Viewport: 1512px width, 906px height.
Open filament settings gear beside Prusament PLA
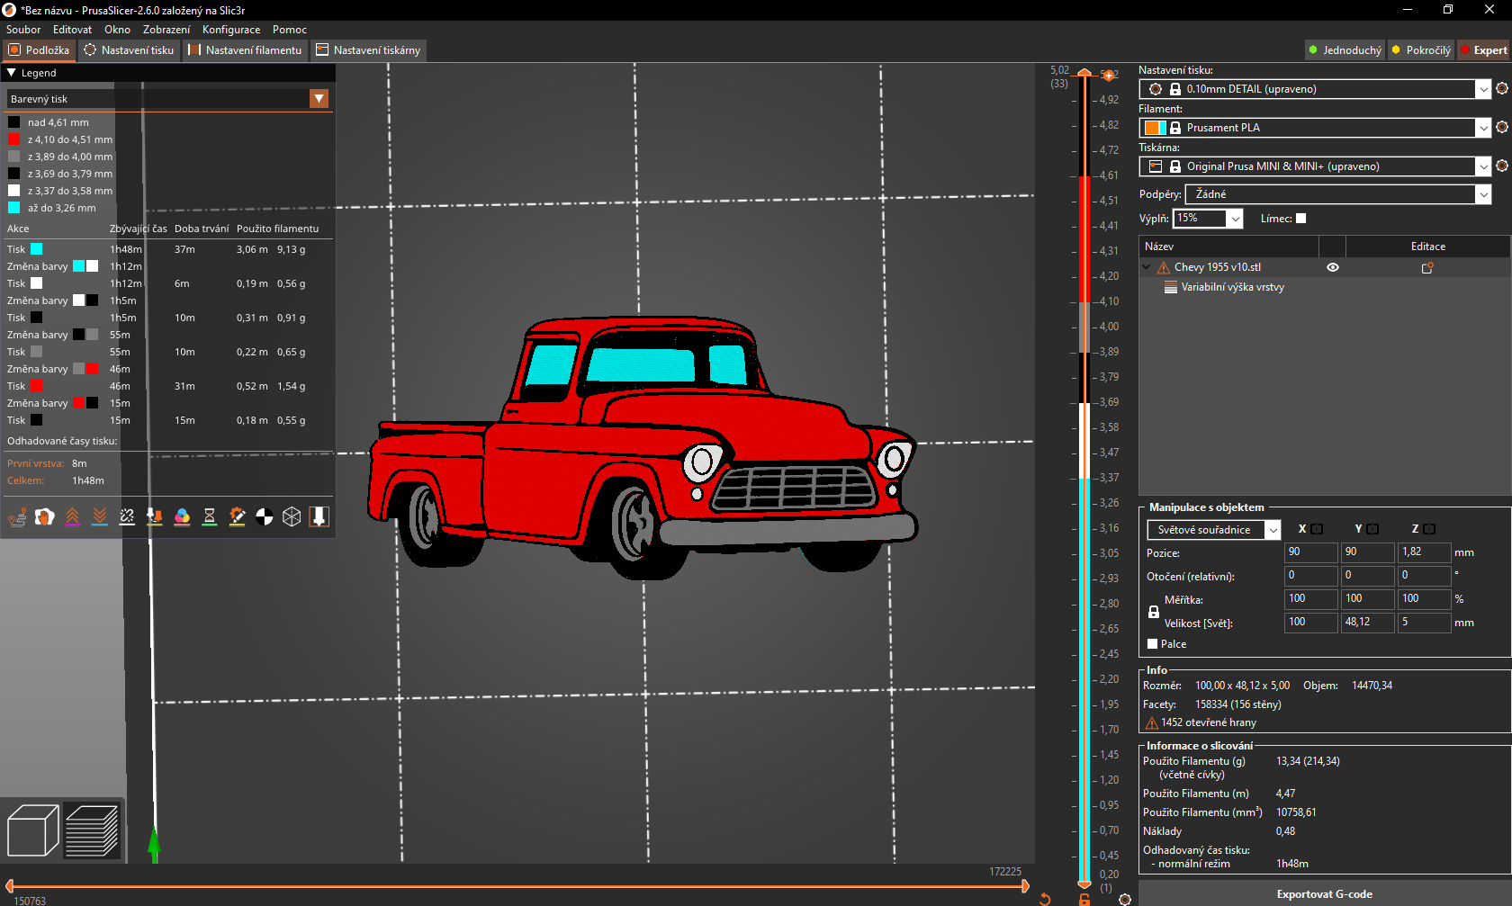coord(1502,127)
